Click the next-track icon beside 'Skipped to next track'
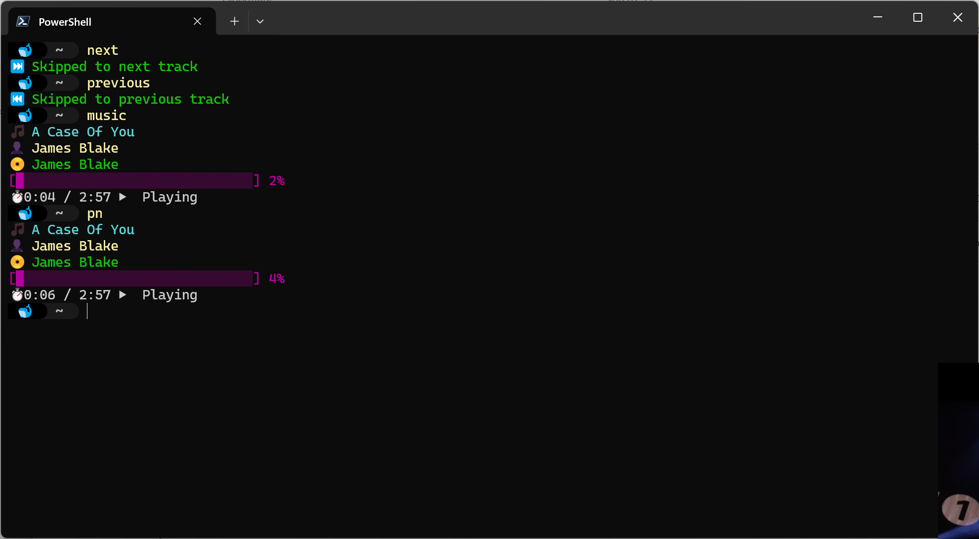The image size is (979, 539). pos(17,66)
